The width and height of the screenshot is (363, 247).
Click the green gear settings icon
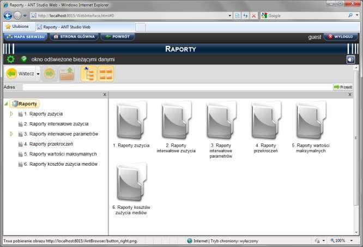point(10,59)
